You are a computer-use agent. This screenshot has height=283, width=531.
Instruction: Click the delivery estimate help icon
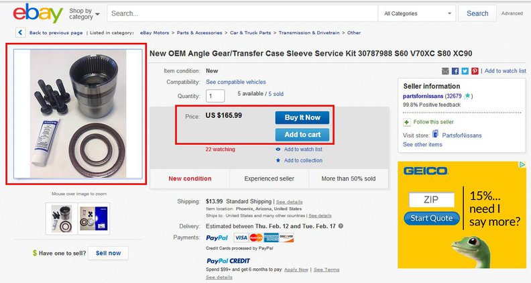coord(341,227)
